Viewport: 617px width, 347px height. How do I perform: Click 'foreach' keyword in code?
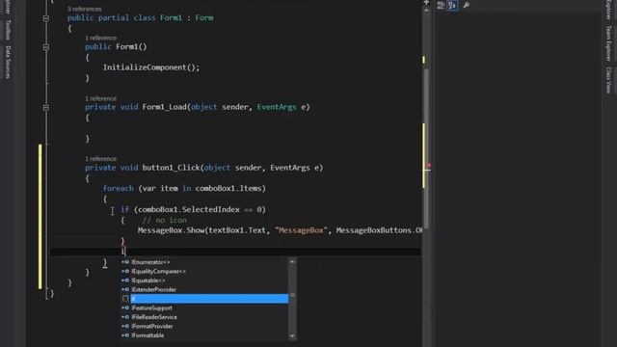click(119, 189)
